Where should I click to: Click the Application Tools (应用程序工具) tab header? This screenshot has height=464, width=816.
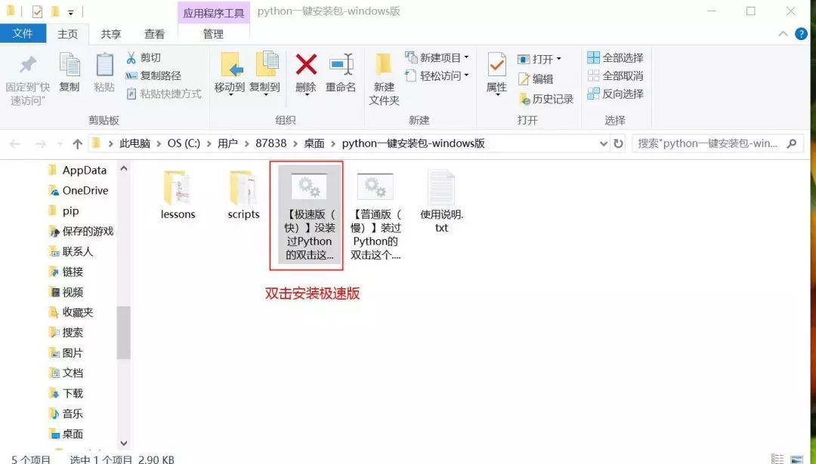pos(213,13)
